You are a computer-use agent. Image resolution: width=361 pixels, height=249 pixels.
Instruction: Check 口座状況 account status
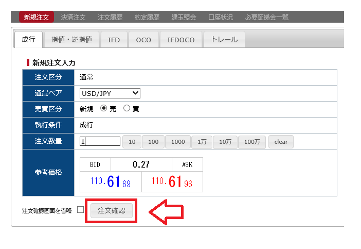pyautogui.click(x=221, y=17)
